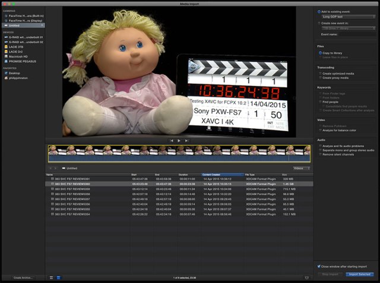The image size is (380, 283).
Task: Enable Analyze and fix audio problems
Action: pos(320,146)
